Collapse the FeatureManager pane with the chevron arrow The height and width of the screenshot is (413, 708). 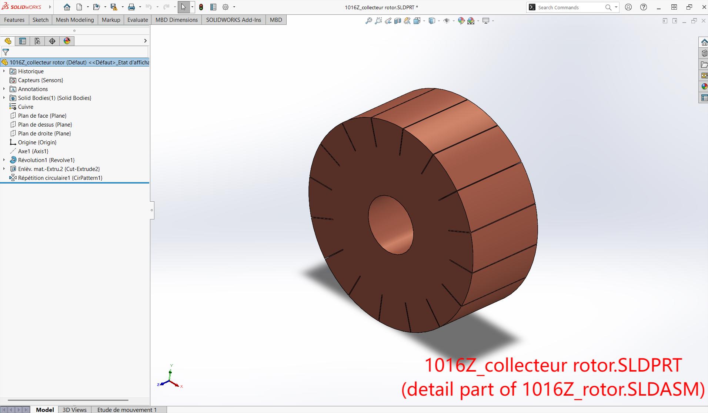pyautogui.click(x=145, y=41)
